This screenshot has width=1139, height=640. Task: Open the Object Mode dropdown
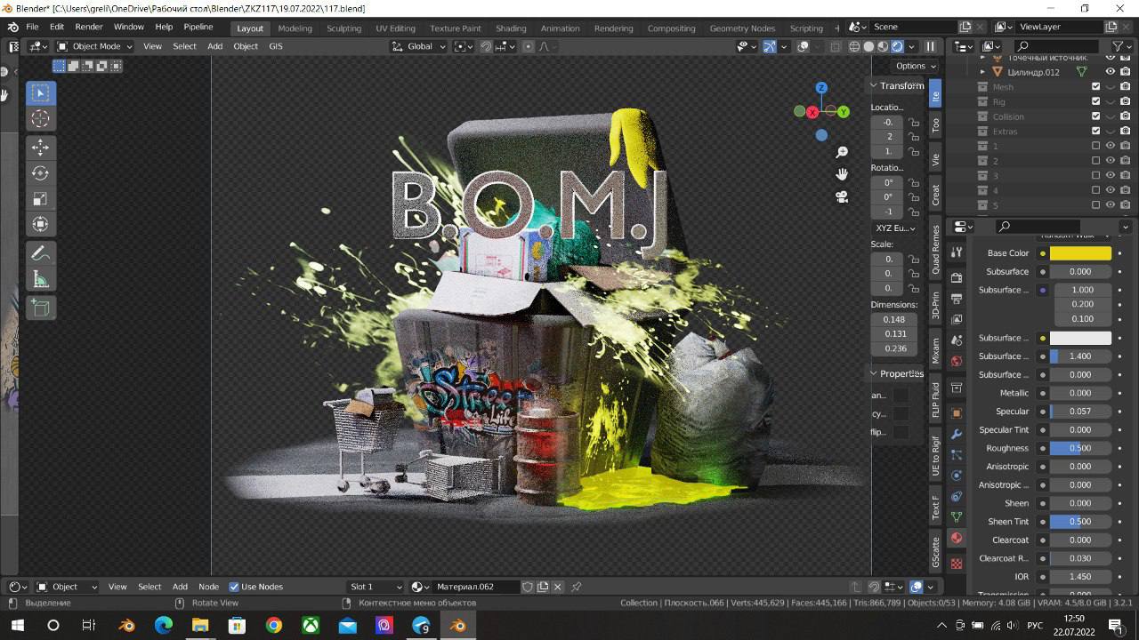(95, 46)
